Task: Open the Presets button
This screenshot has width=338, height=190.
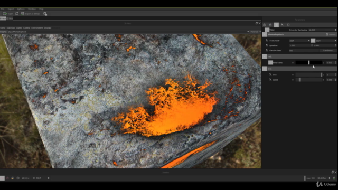Action: tap(331, 34)
